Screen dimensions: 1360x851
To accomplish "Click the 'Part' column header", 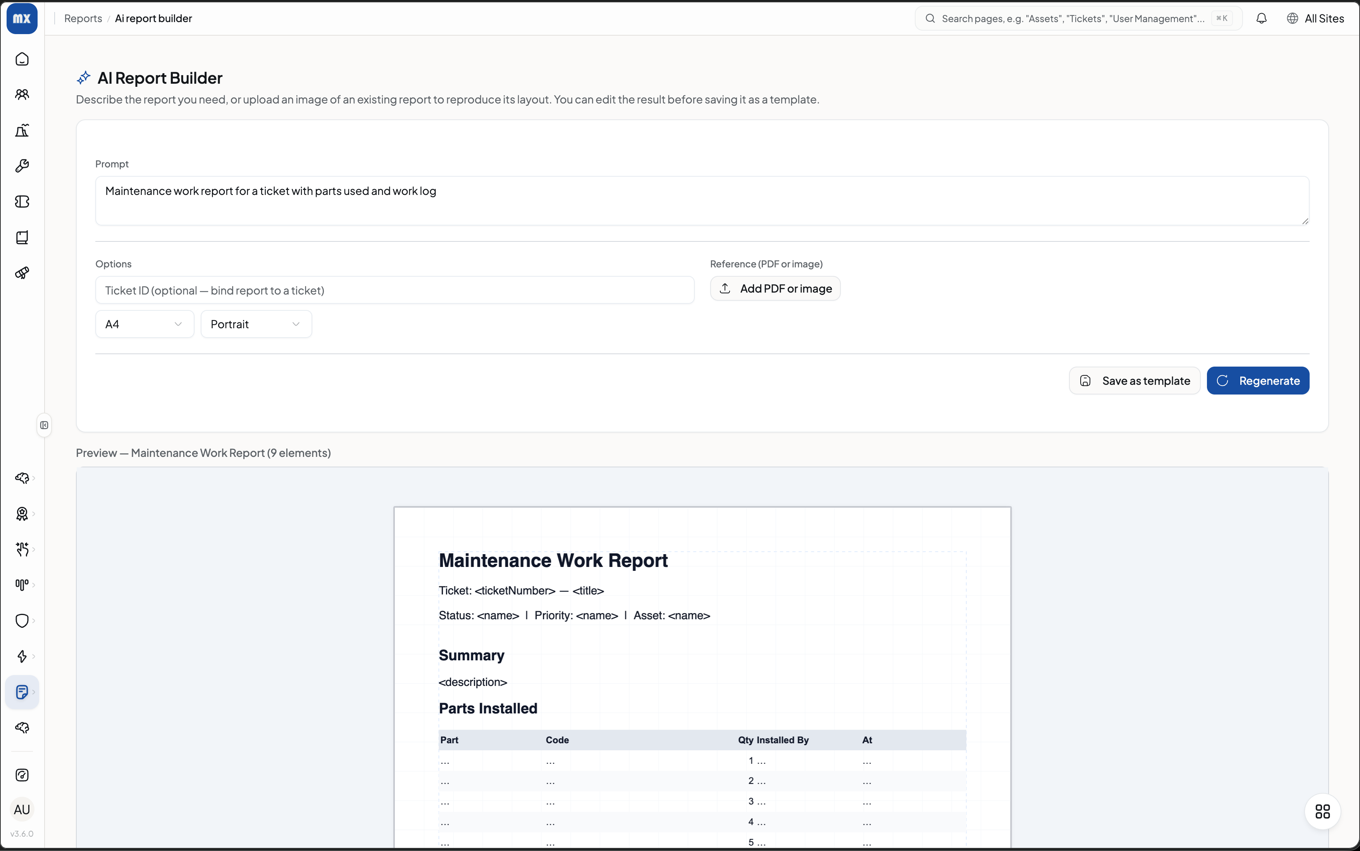I will coord(449,740).
